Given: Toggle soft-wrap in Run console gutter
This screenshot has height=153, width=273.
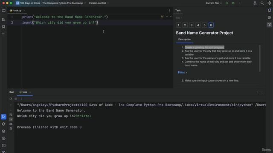Looking at the screenshot, I should (x=11, y=115).
